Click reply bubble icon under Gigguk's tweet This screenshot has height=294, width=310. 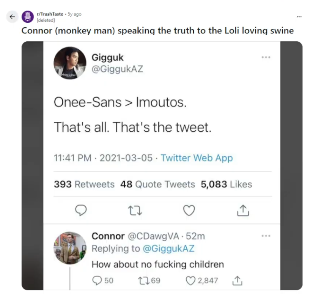(x=81, y=210)
